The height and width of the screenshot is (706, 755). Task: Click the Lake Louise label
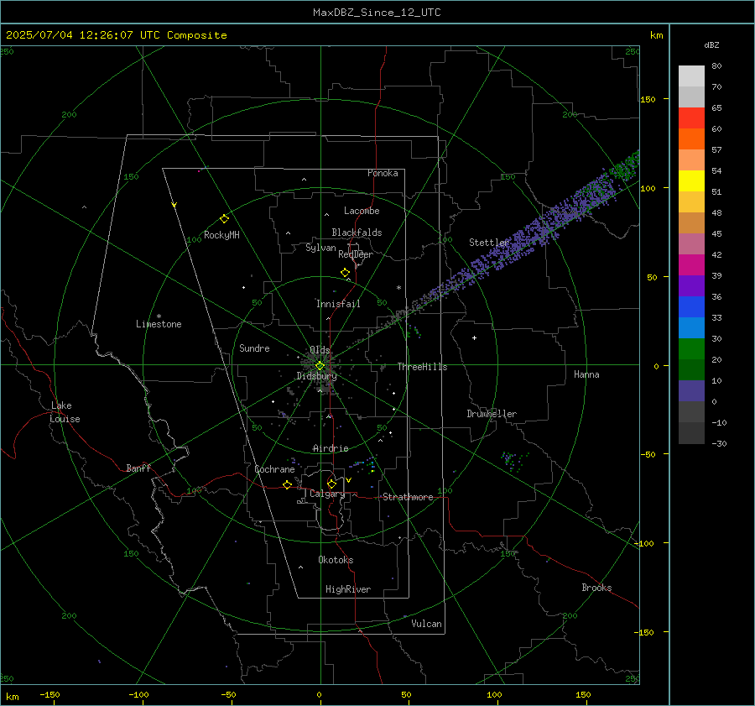[x=65, y=412]
